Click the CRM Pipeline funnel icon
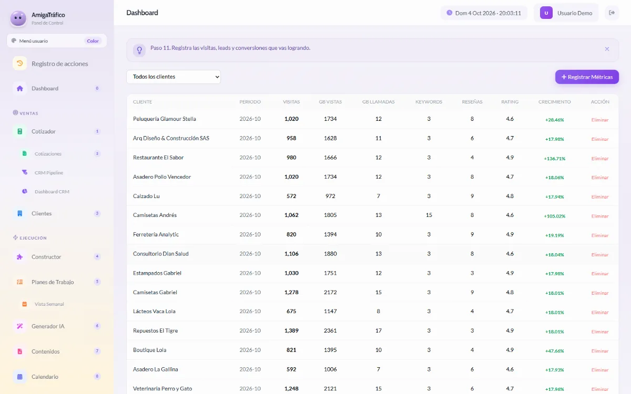The width and height of the screenshot is (631, 394). pyautogui.click(x=24, y=172)
